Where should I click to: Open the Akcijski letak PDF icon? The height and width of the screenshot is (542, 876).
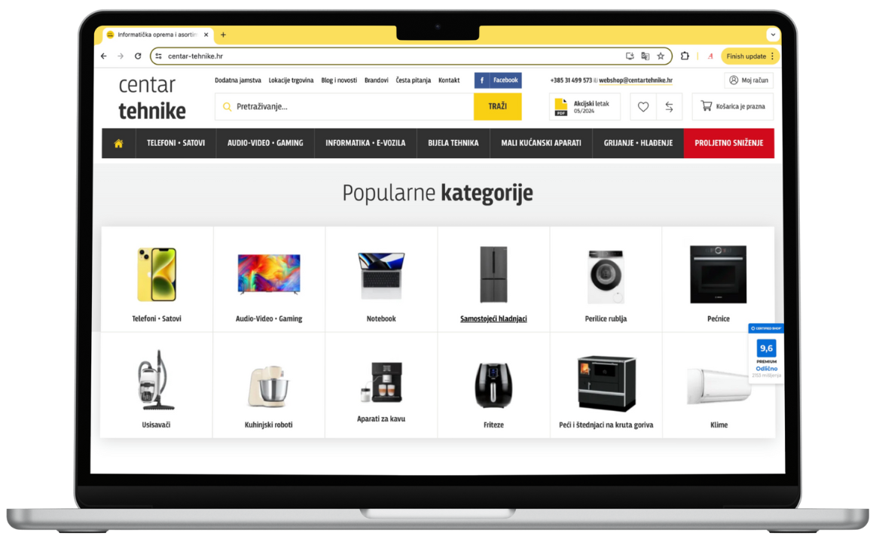(561, 107)
